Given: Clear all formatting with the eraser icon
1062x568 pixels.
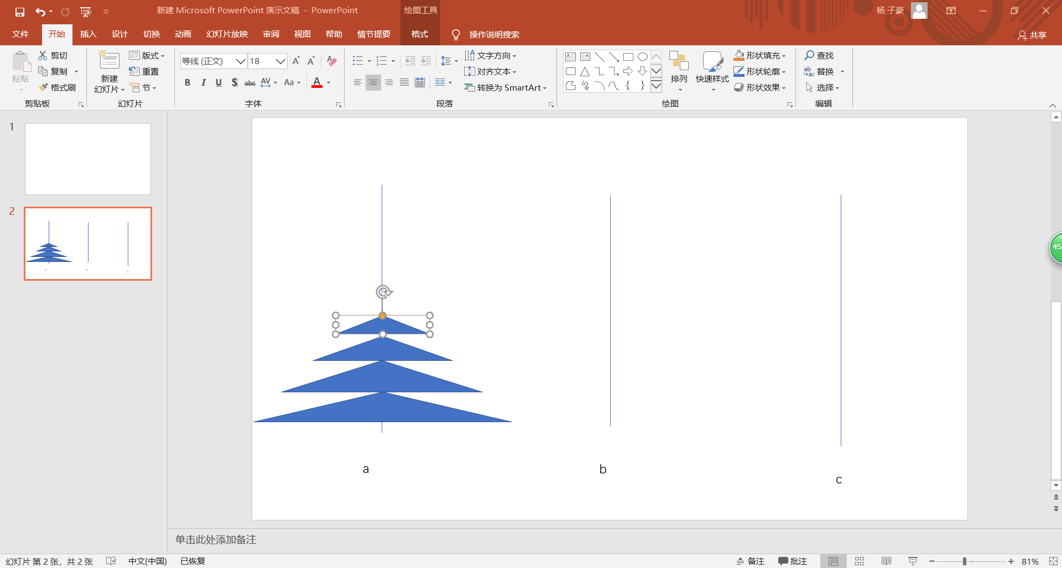Looking at the screenshot, I should tap(332, 61).
